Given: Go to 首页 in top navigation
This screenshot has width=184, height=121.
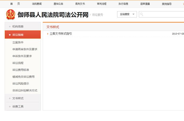Looking at the screenshot, I should pos(15,4).
